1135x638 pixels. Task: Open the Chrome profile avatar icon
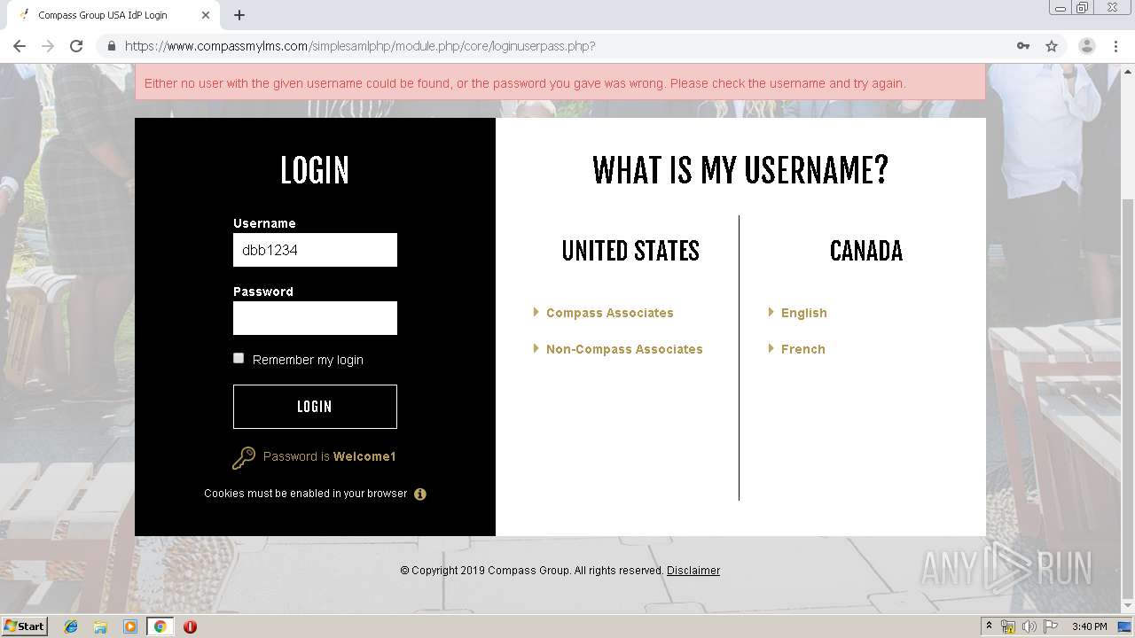1086,46
